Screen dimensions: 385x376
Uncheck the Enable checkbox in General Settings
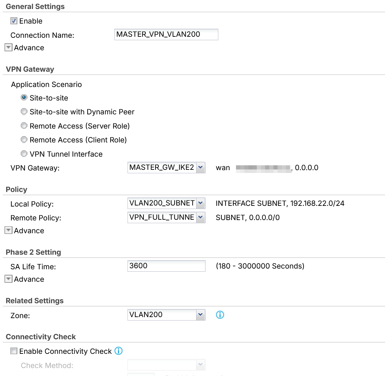coord(14,21)
